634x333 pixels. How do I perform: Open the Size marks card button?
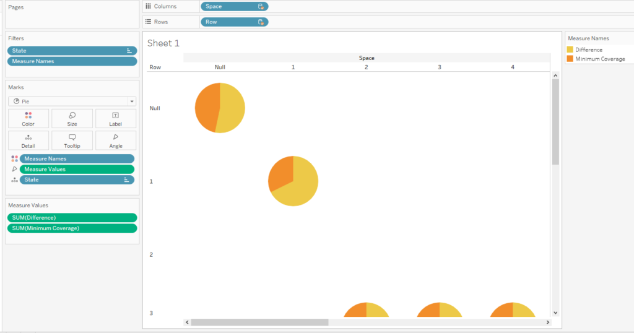[x=72, y=119]
